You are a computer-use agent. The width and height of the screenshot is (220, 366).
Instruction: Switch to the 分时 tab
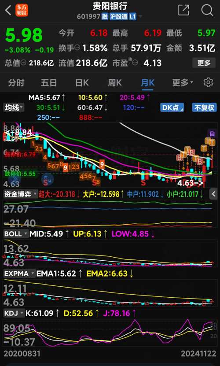click(x=16, y=83)
